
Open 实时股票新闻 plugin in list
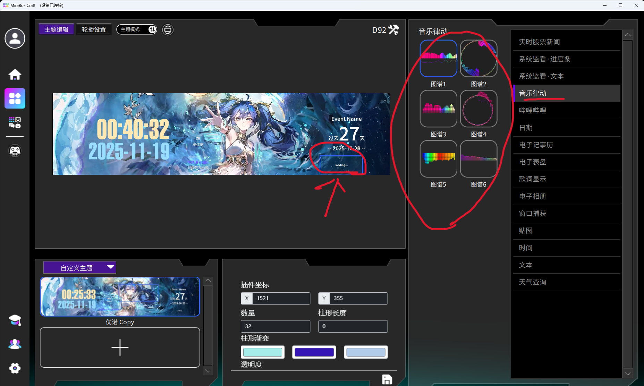(x=567, y=42)
